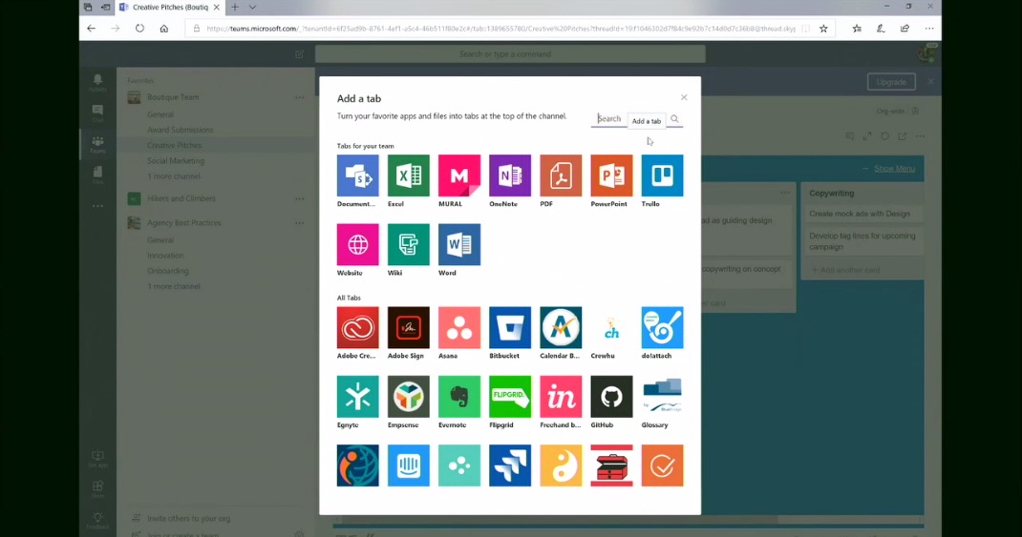Open Activity in Teams sidebar
Screen dimensions: 1022x537
97,82
